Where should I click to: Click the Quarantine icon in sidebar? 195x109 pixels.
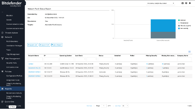[2, 102]
